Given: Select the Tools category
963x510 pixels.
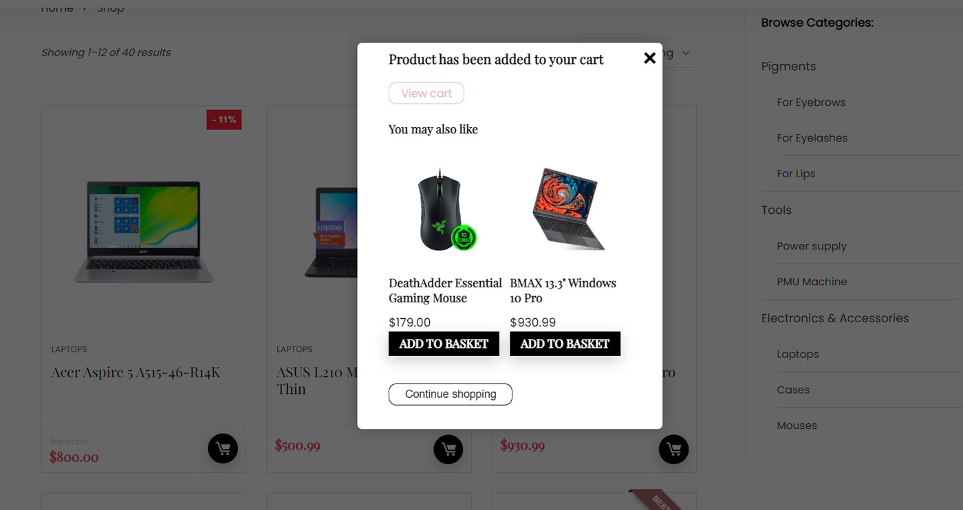Looking at the screenshot, I should (776, 210).
